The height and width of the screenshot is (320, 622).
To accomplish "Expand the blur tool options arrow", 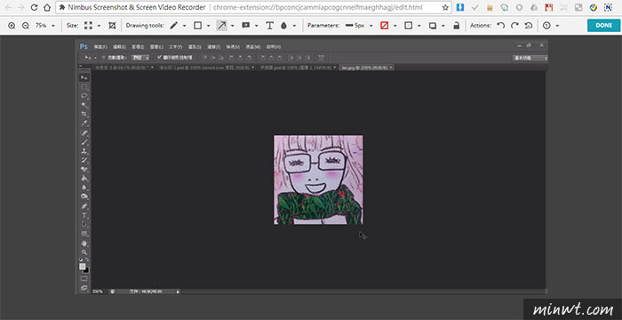I will click(294, 26).
